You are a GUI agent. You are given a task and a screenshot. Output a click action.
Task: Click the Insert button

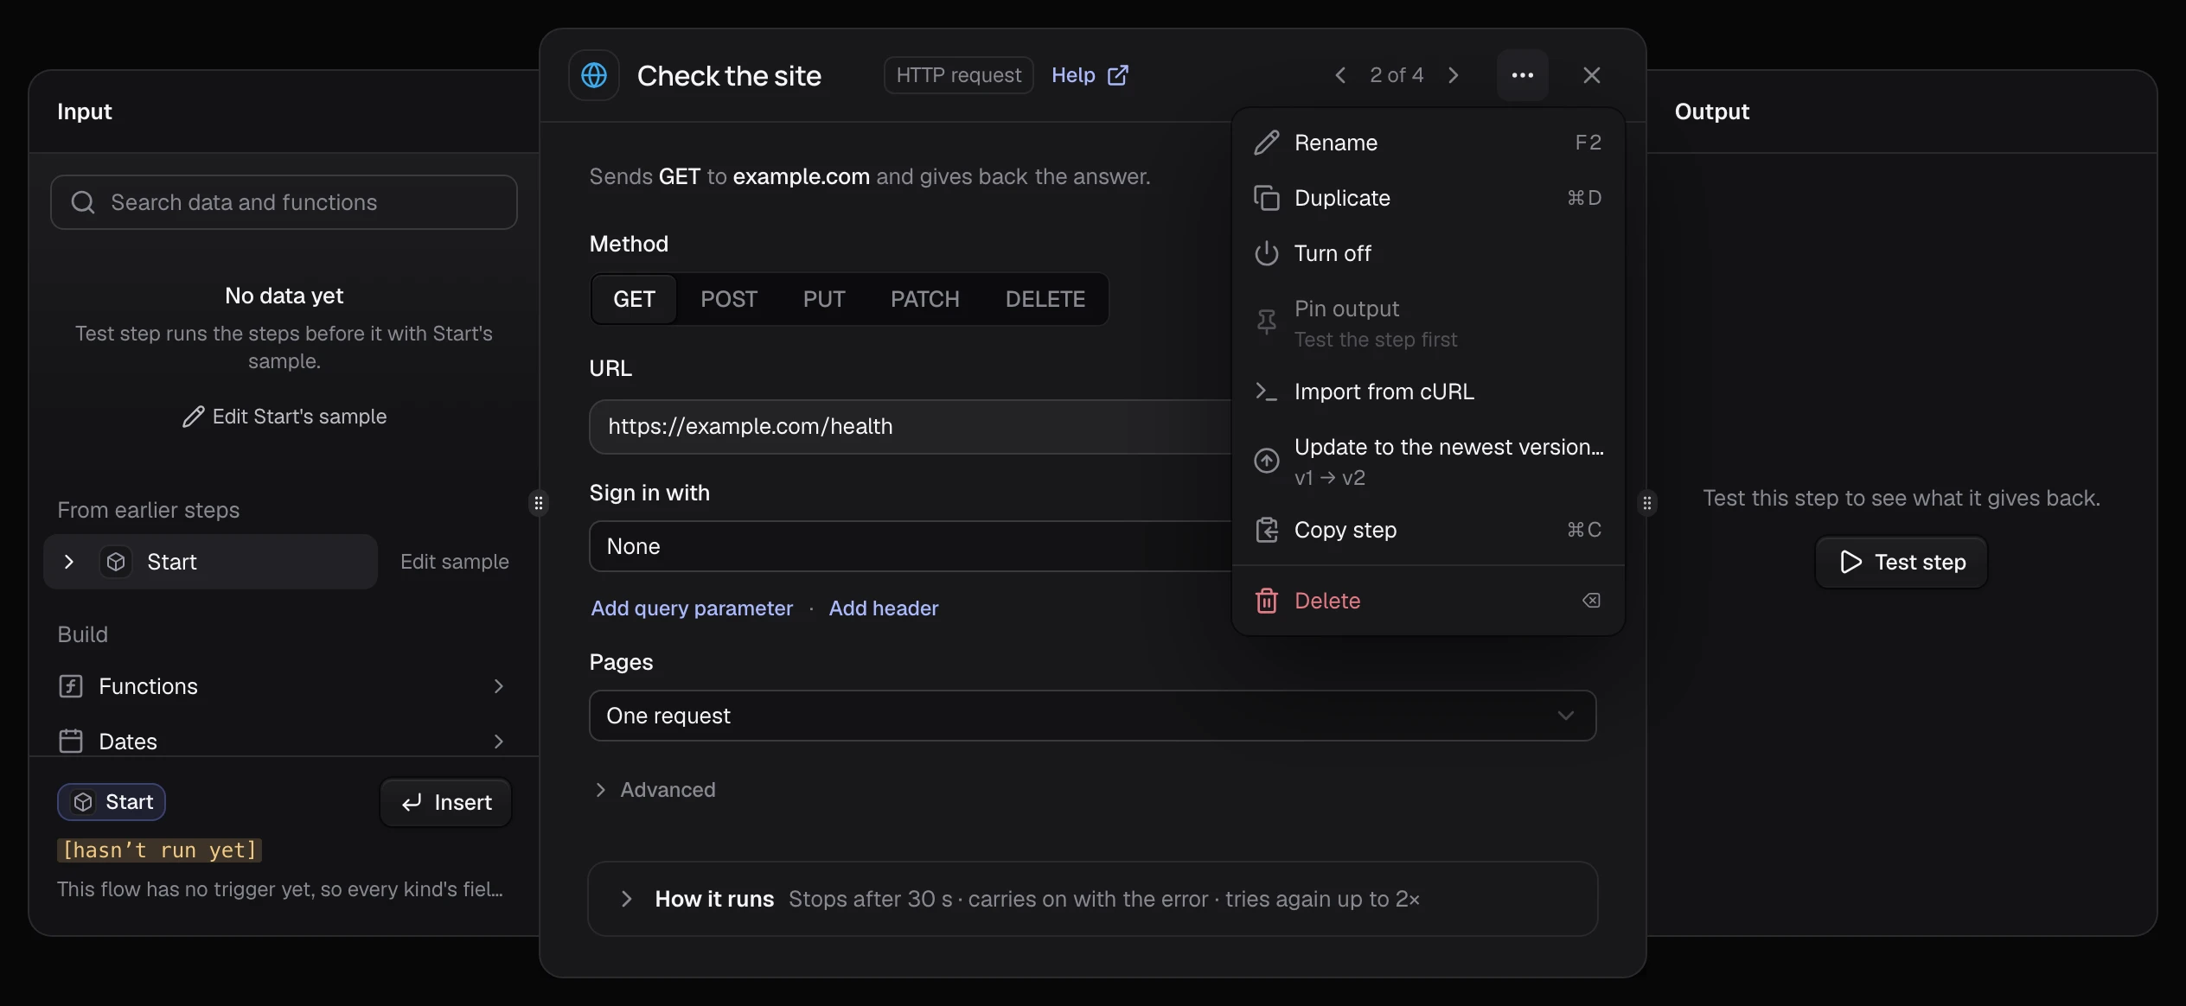point(446,803)
